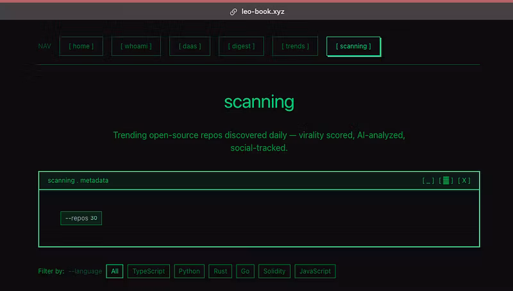Screen dimensions: 513x291
Task: Filter repos by JavaScript
Action: pyautogui.click(x=315, y=271)
